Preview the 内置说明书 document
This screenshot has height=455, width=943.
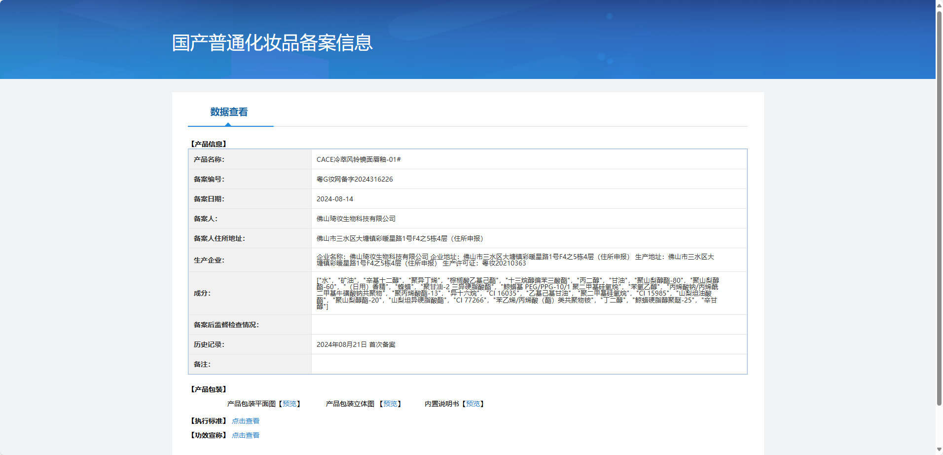pos(473,404)
